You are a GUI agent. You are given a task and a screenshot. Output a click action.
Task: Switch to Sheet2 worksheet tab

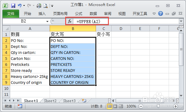pos(50,101)
